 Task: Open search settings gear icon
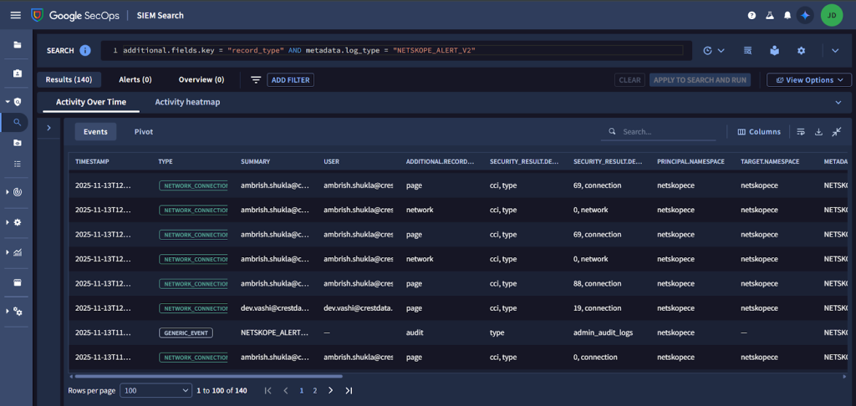[x=802, y=50]
